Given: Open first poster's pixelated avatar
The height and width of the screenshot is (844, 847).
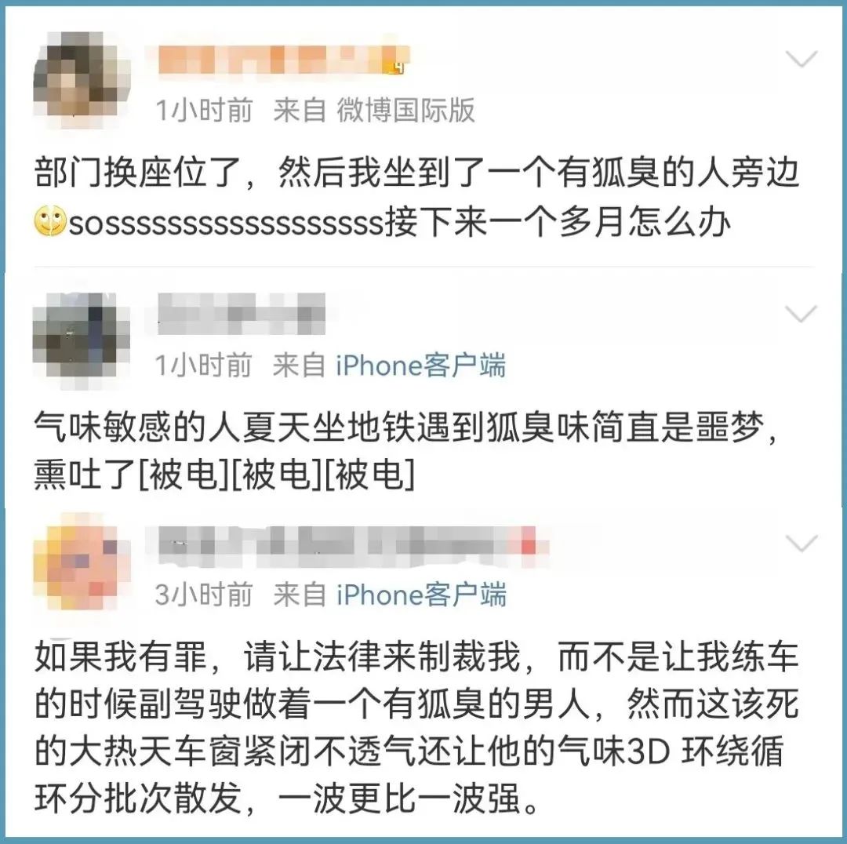Looking at the screenshot, I should click(82, 79).
